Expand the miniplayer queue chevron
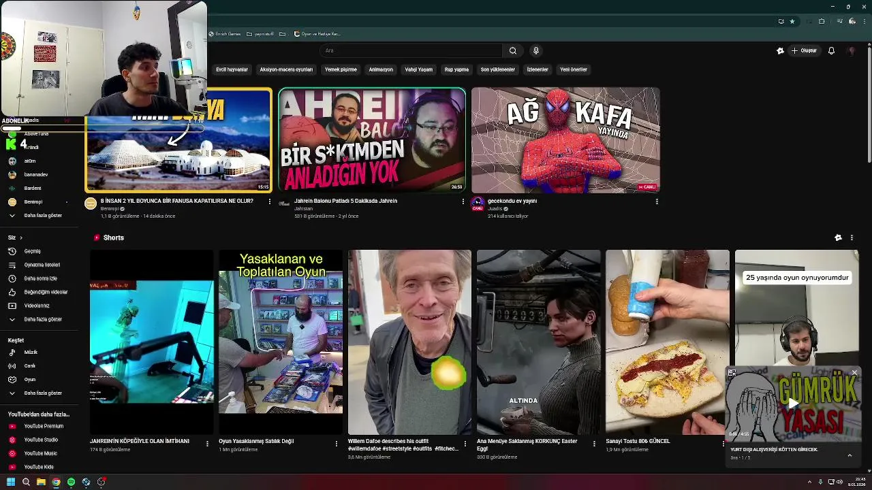This screenshot has width=872, height=490. [850, 455]
